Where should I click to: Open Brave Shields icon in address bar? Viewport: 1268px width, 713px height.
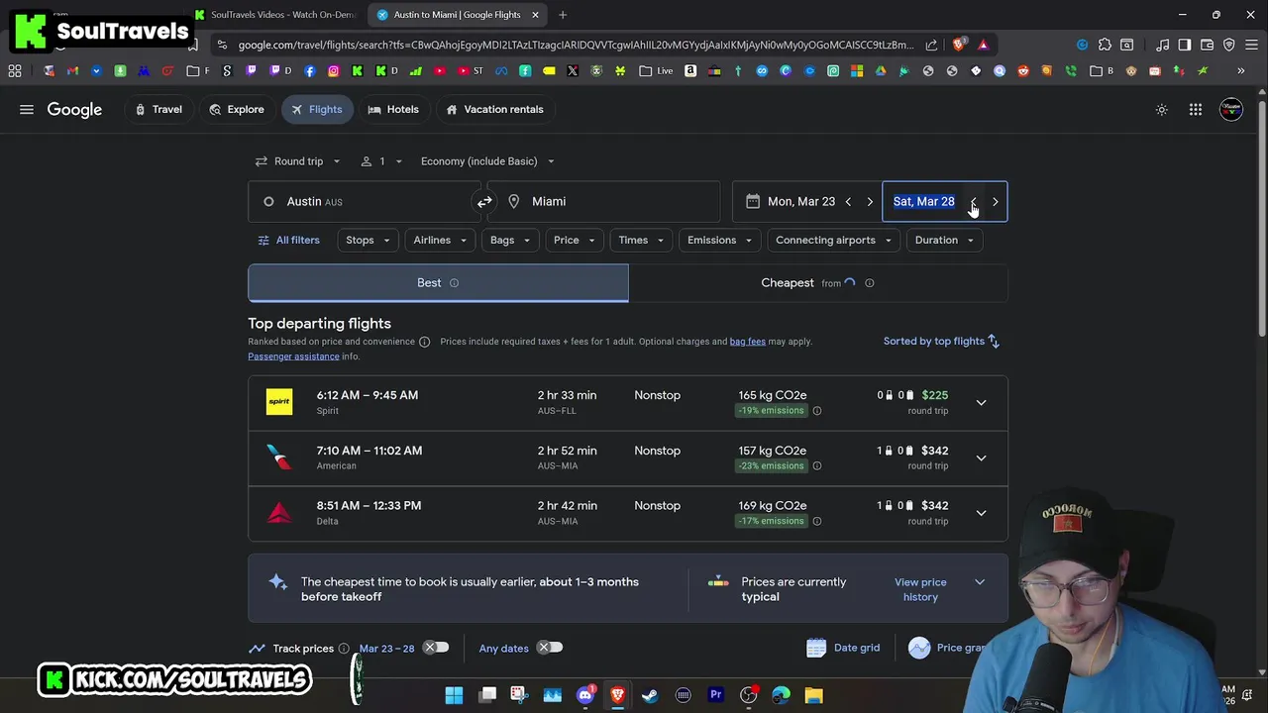pos(958,45)
